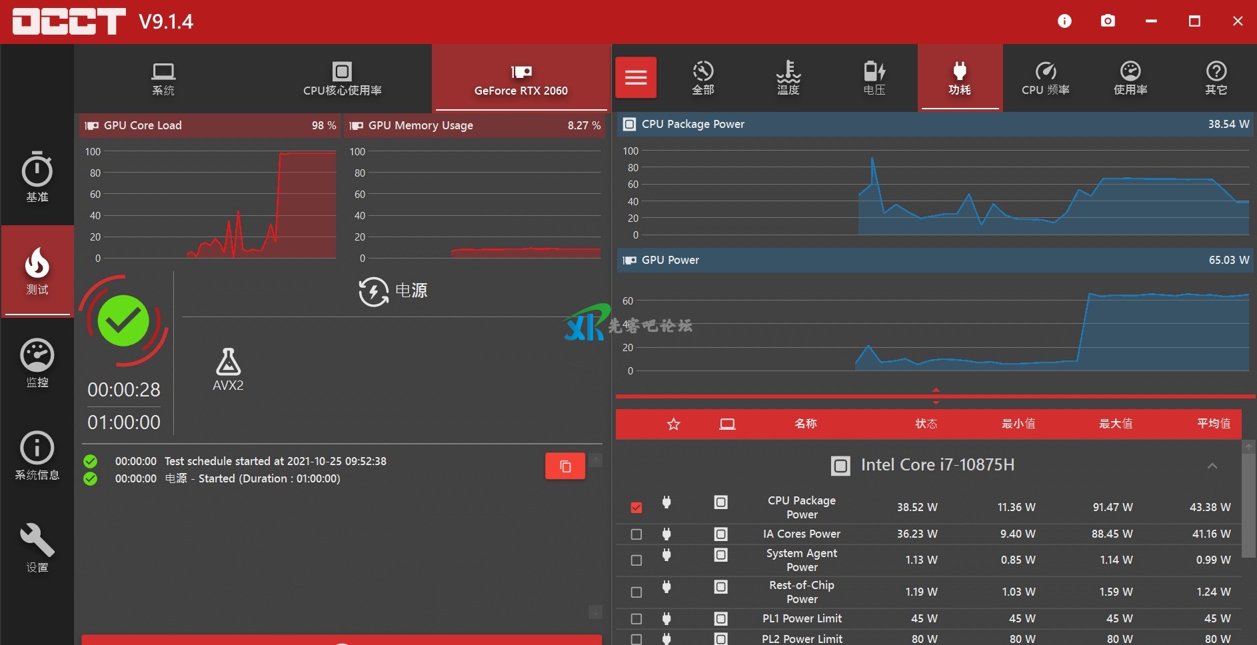
Task: Open the 设置 settings wrench
Action: pos(37,548)
